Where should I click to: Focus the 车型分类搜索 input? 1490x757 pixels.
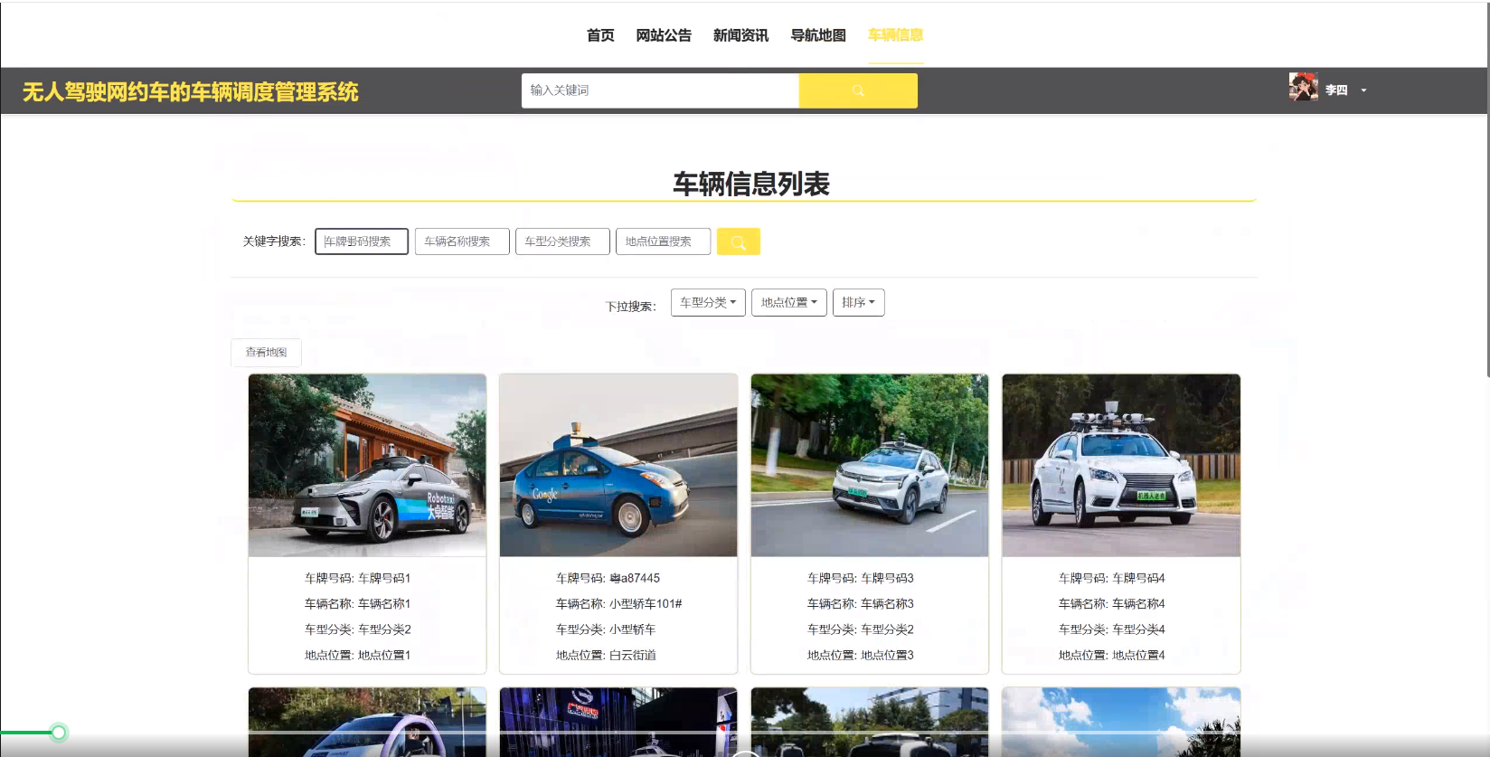click(x=562, y=241)
